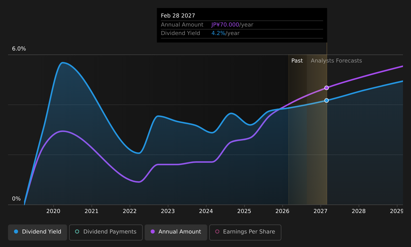Toggle the Annual Amount series

[176, 232]
